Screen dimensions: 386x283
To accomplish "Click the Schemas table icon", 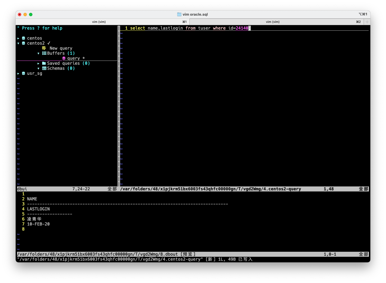I will 44,68.
